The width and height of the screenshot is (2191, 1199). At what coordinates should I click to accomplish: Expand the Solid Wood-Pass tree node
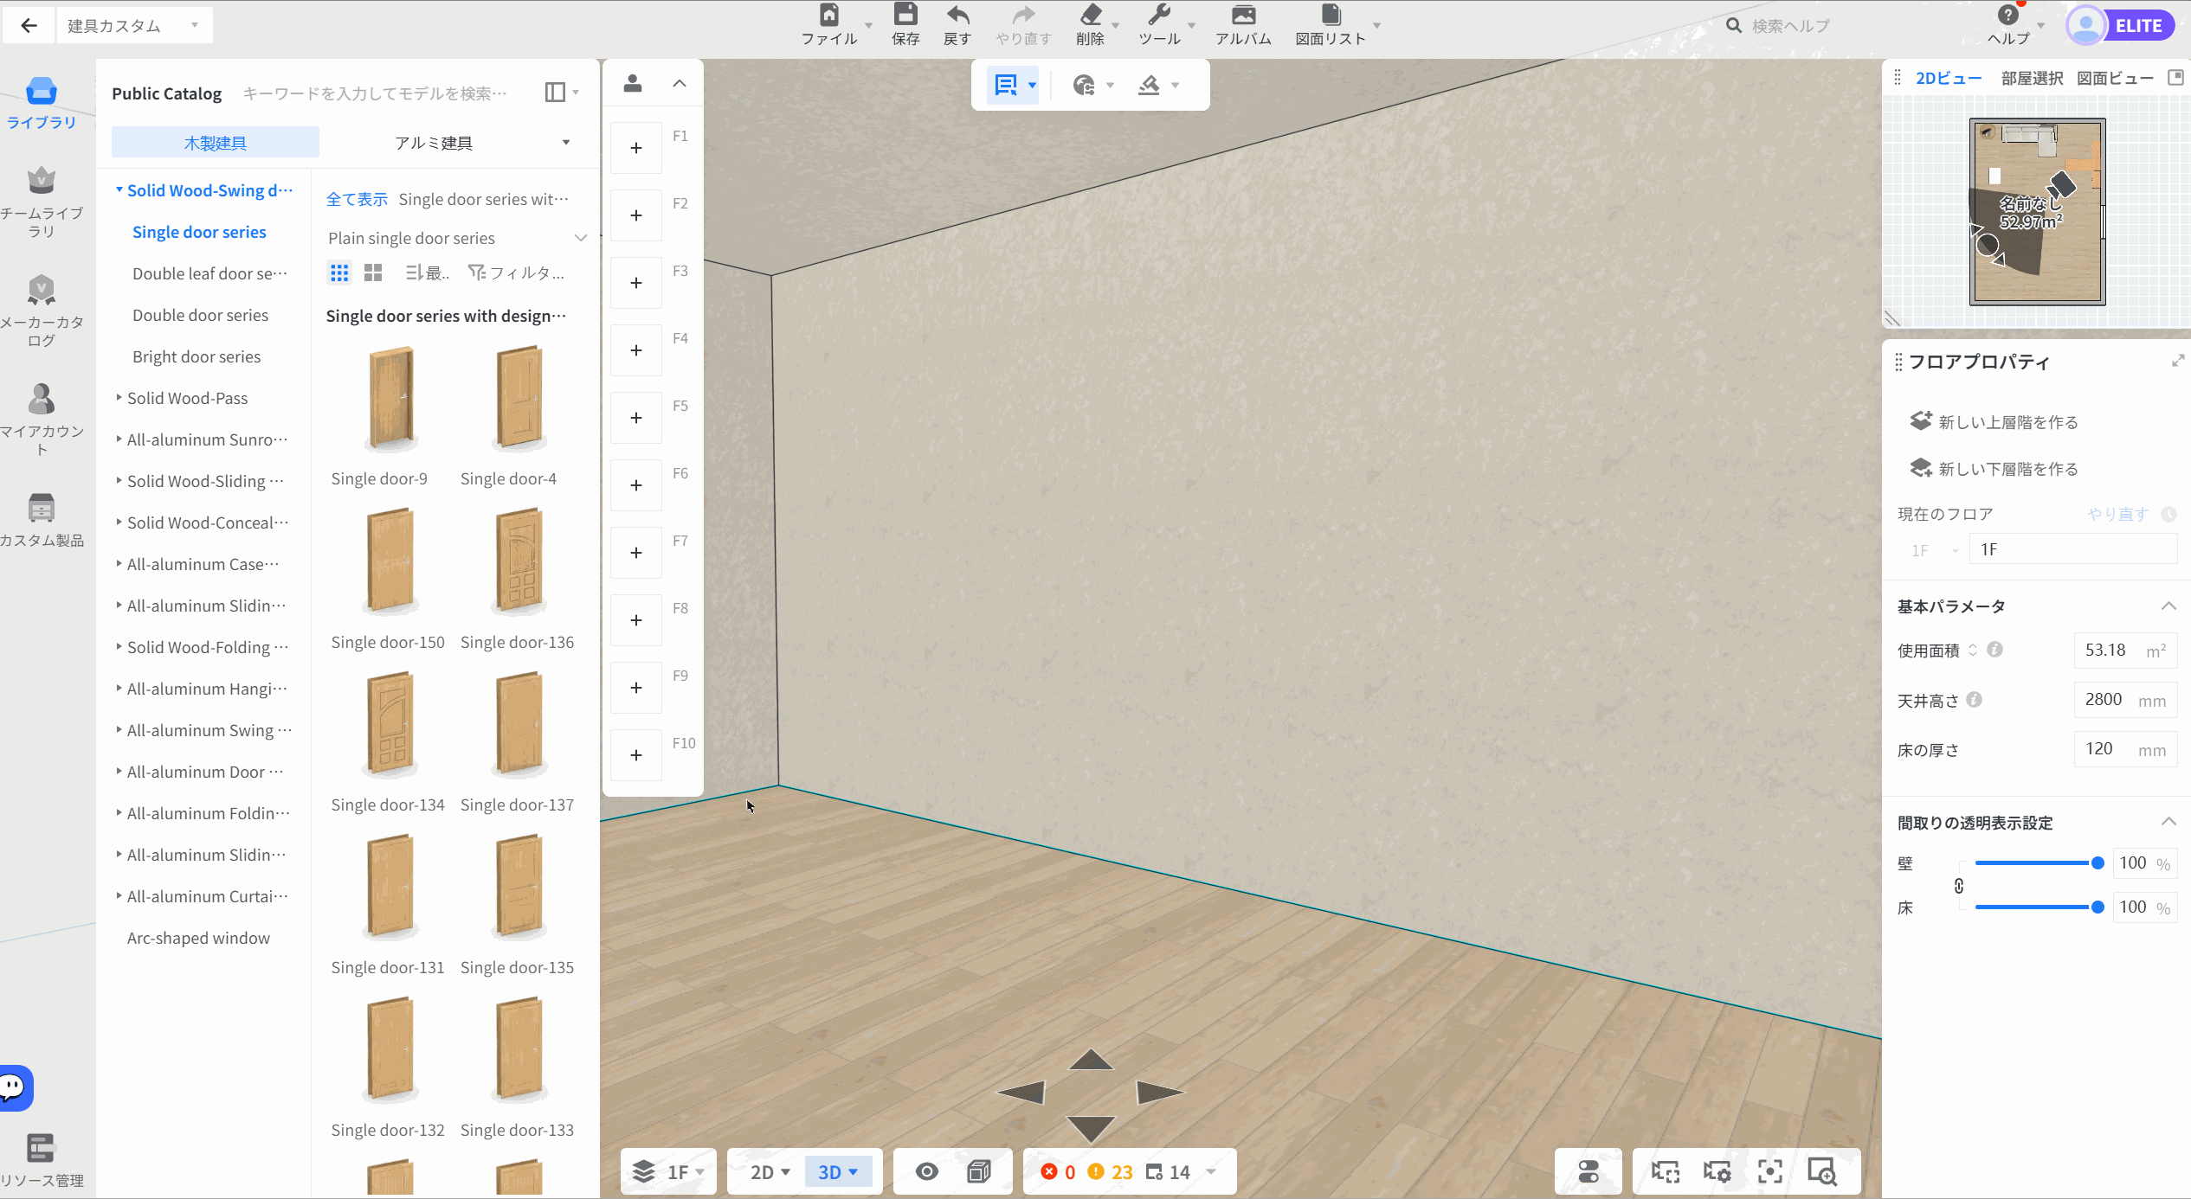[119, 398]
